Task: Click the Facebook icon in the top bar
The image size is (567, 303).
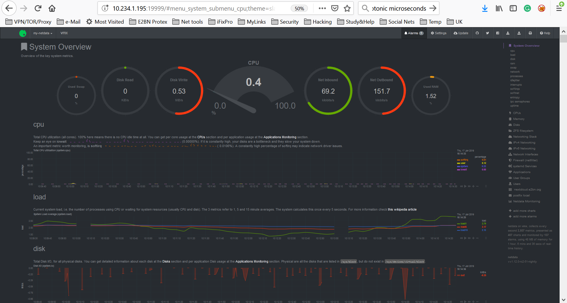Action: 498,33
